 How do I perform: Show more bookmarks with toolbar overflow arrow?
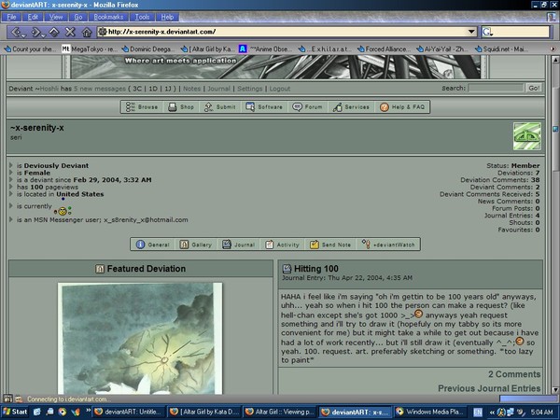pyautogui.click(x=553, y=49)
